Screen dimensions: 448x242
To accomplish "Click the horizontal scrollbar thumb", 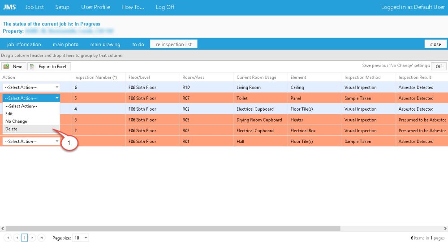I will (173, 229).
